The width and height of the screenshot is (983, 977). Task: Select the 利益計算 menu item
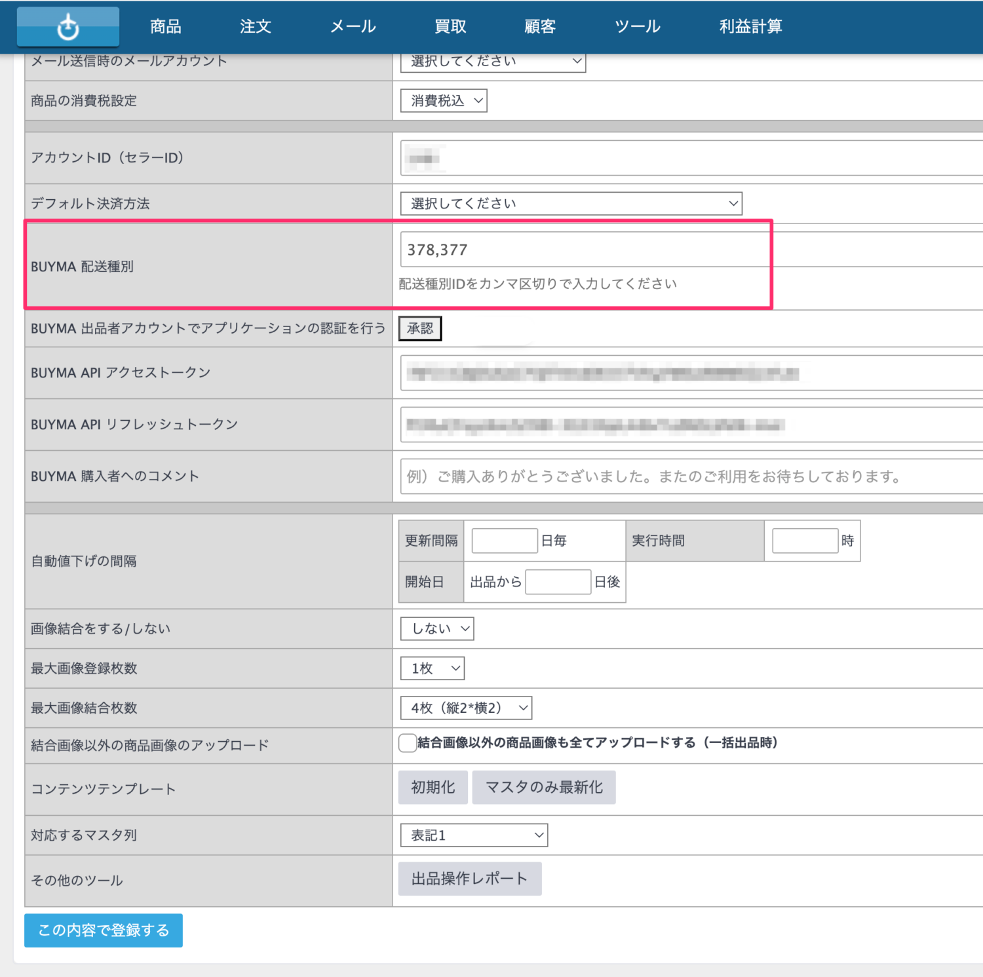[x=750, y=27]
